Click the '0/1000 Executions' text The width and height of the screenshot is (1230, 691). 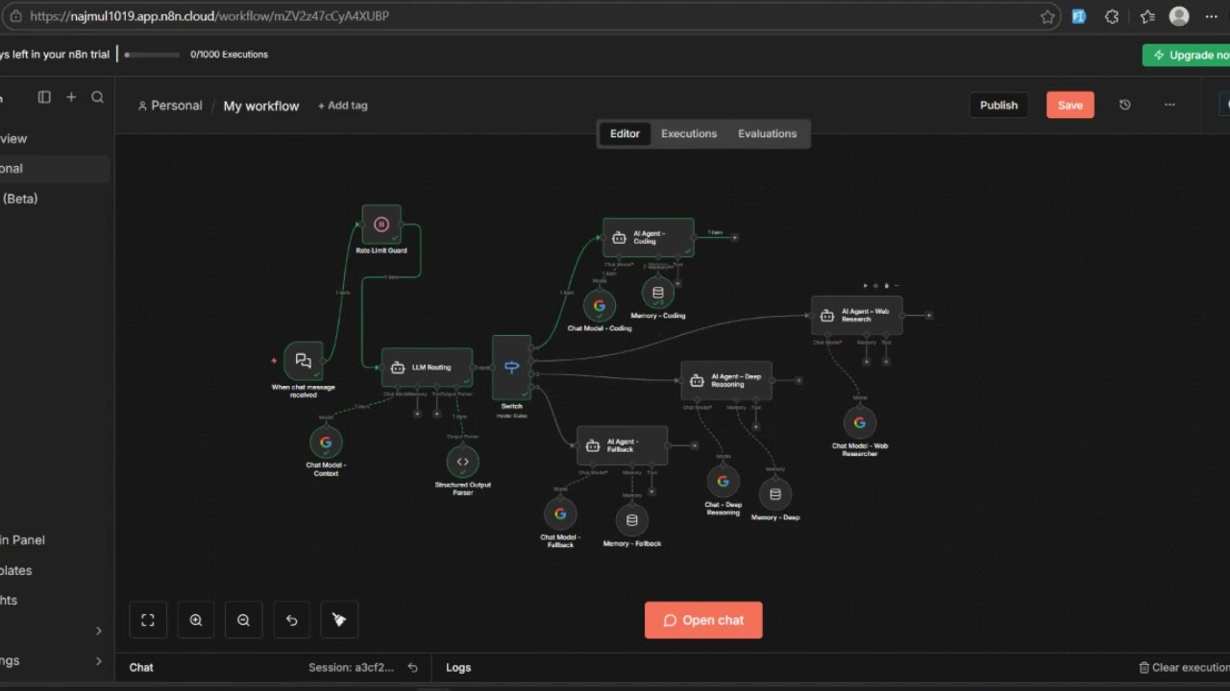[x=229, y=55]
